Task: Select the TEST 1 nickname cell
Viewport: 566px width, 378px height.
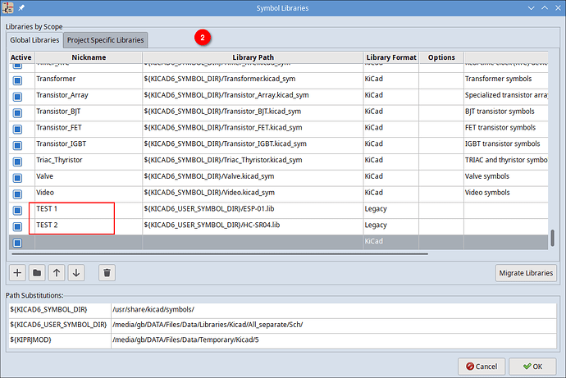Action: 89,209
